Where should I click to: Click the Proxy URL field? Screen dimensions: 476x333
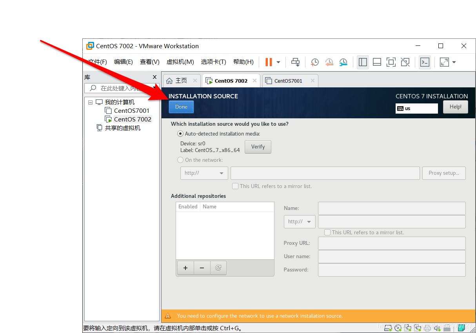point(392,243)
